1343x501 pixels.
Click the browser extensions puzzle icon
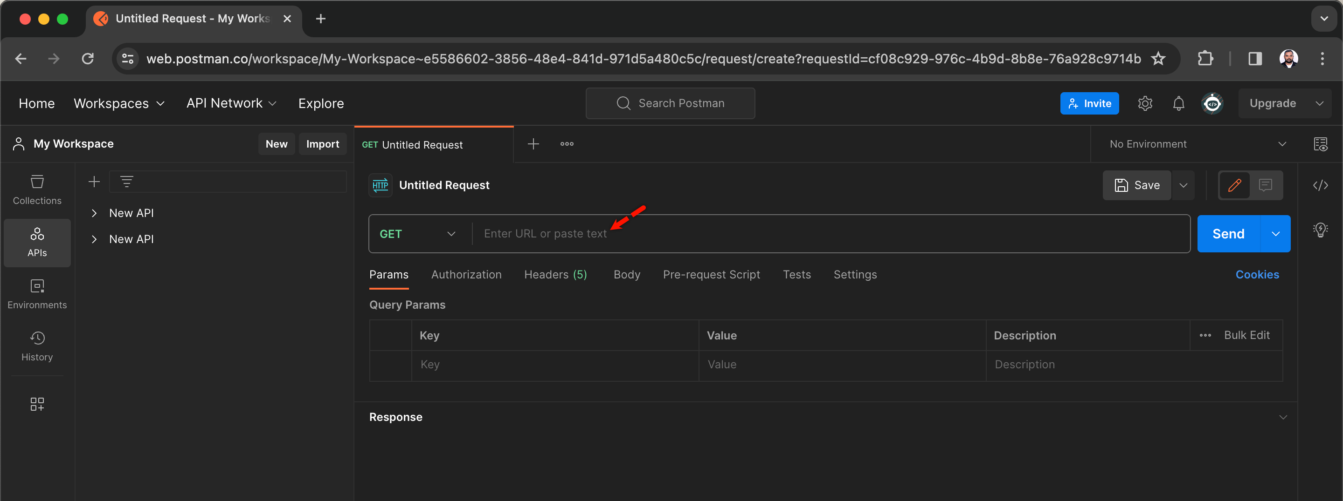tap(1205, 58)
